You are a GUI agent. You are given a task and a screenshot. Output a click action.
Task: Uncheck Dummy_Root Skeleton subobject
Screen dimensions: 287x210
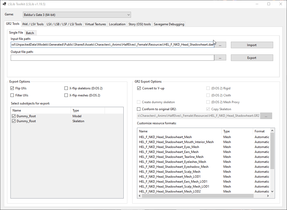(14, 121)
